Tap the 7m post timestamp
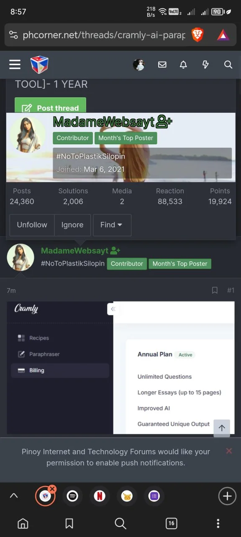 point(11,290)
